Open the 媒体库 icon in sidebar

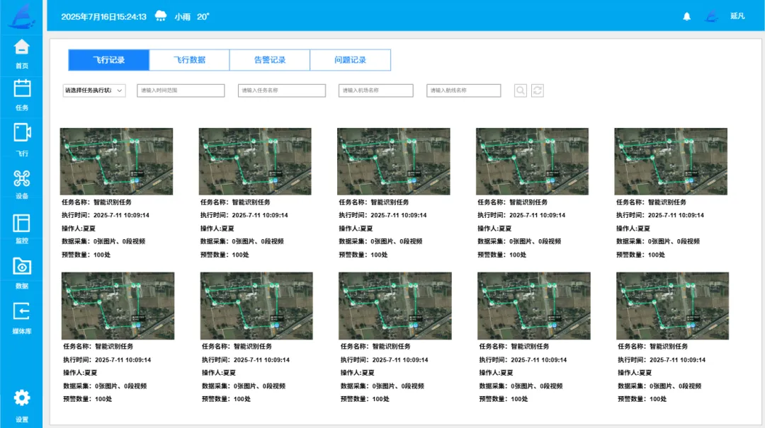click(x=21, y=311)
